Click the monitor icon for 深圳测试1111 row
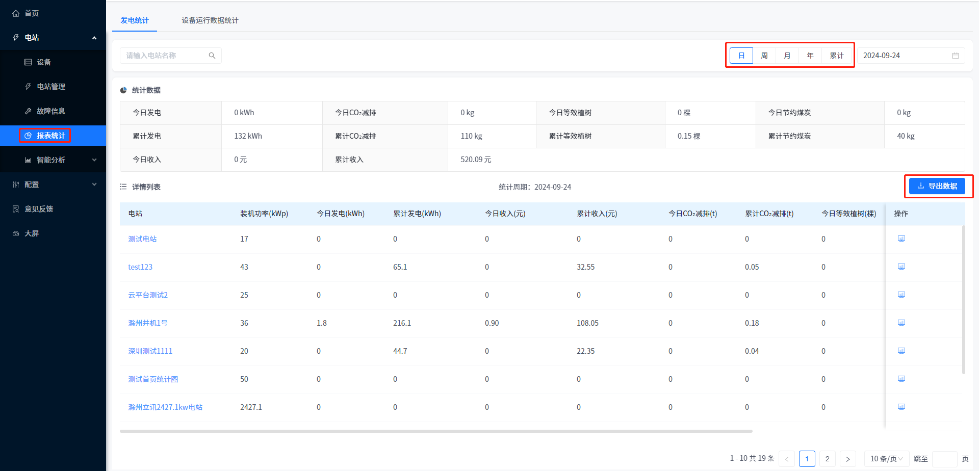979x471 pixels. 901,351
